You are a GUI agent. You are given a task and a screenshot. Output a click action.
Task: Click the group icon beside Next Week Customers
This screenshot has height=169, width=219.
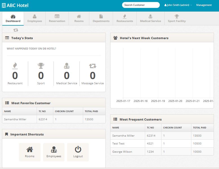coord(115,38)
